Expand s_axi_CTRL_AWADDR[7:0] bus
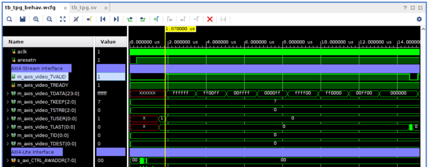This screenshot has width=428, height=167. (x=7, y=160)
